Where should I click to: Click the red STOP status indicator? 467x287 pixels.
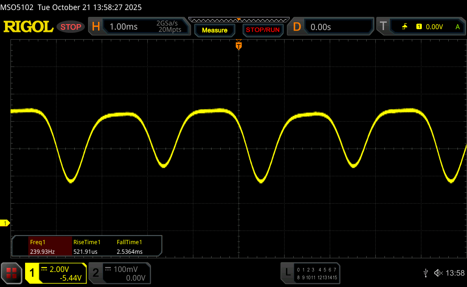point(71,27)
